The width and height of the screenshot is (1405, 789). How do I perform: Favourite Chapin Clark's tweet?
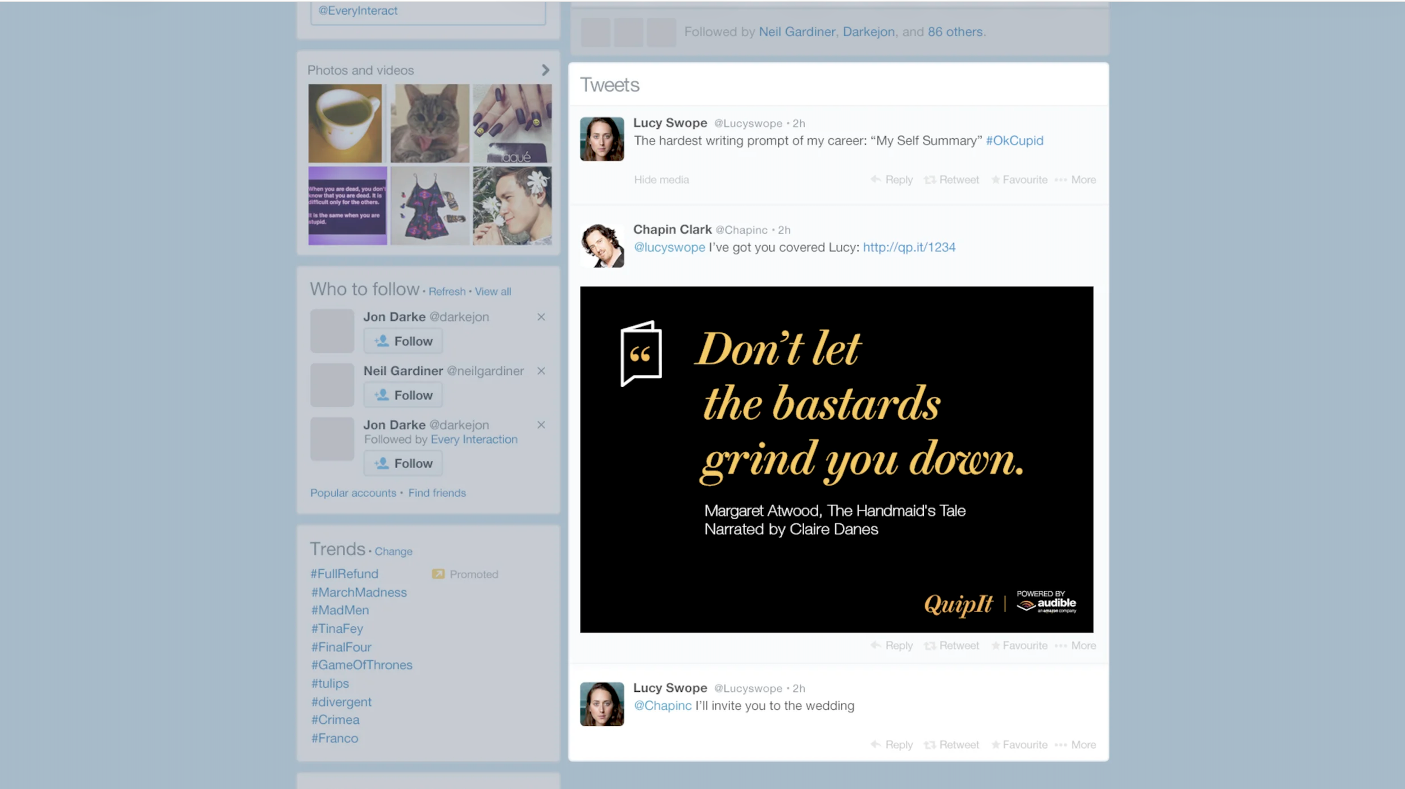click(1019, 646)
